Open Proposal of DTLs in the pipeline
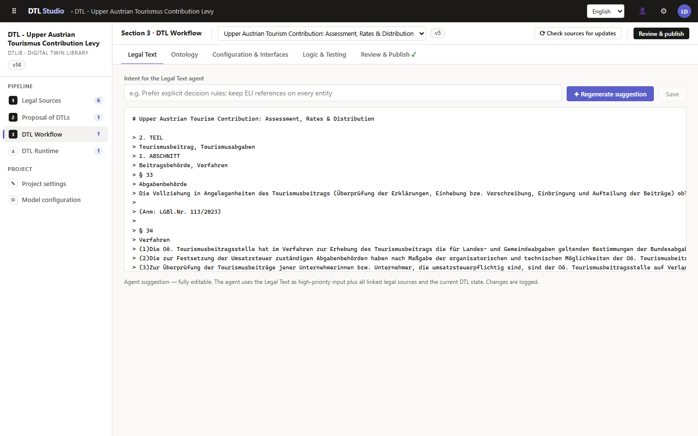698x436 pixels. pos(56,117)
